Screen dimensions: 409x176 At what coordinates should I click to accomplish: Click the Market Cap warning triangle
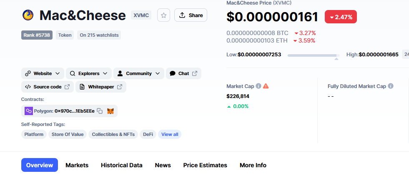tap(266, 86)
